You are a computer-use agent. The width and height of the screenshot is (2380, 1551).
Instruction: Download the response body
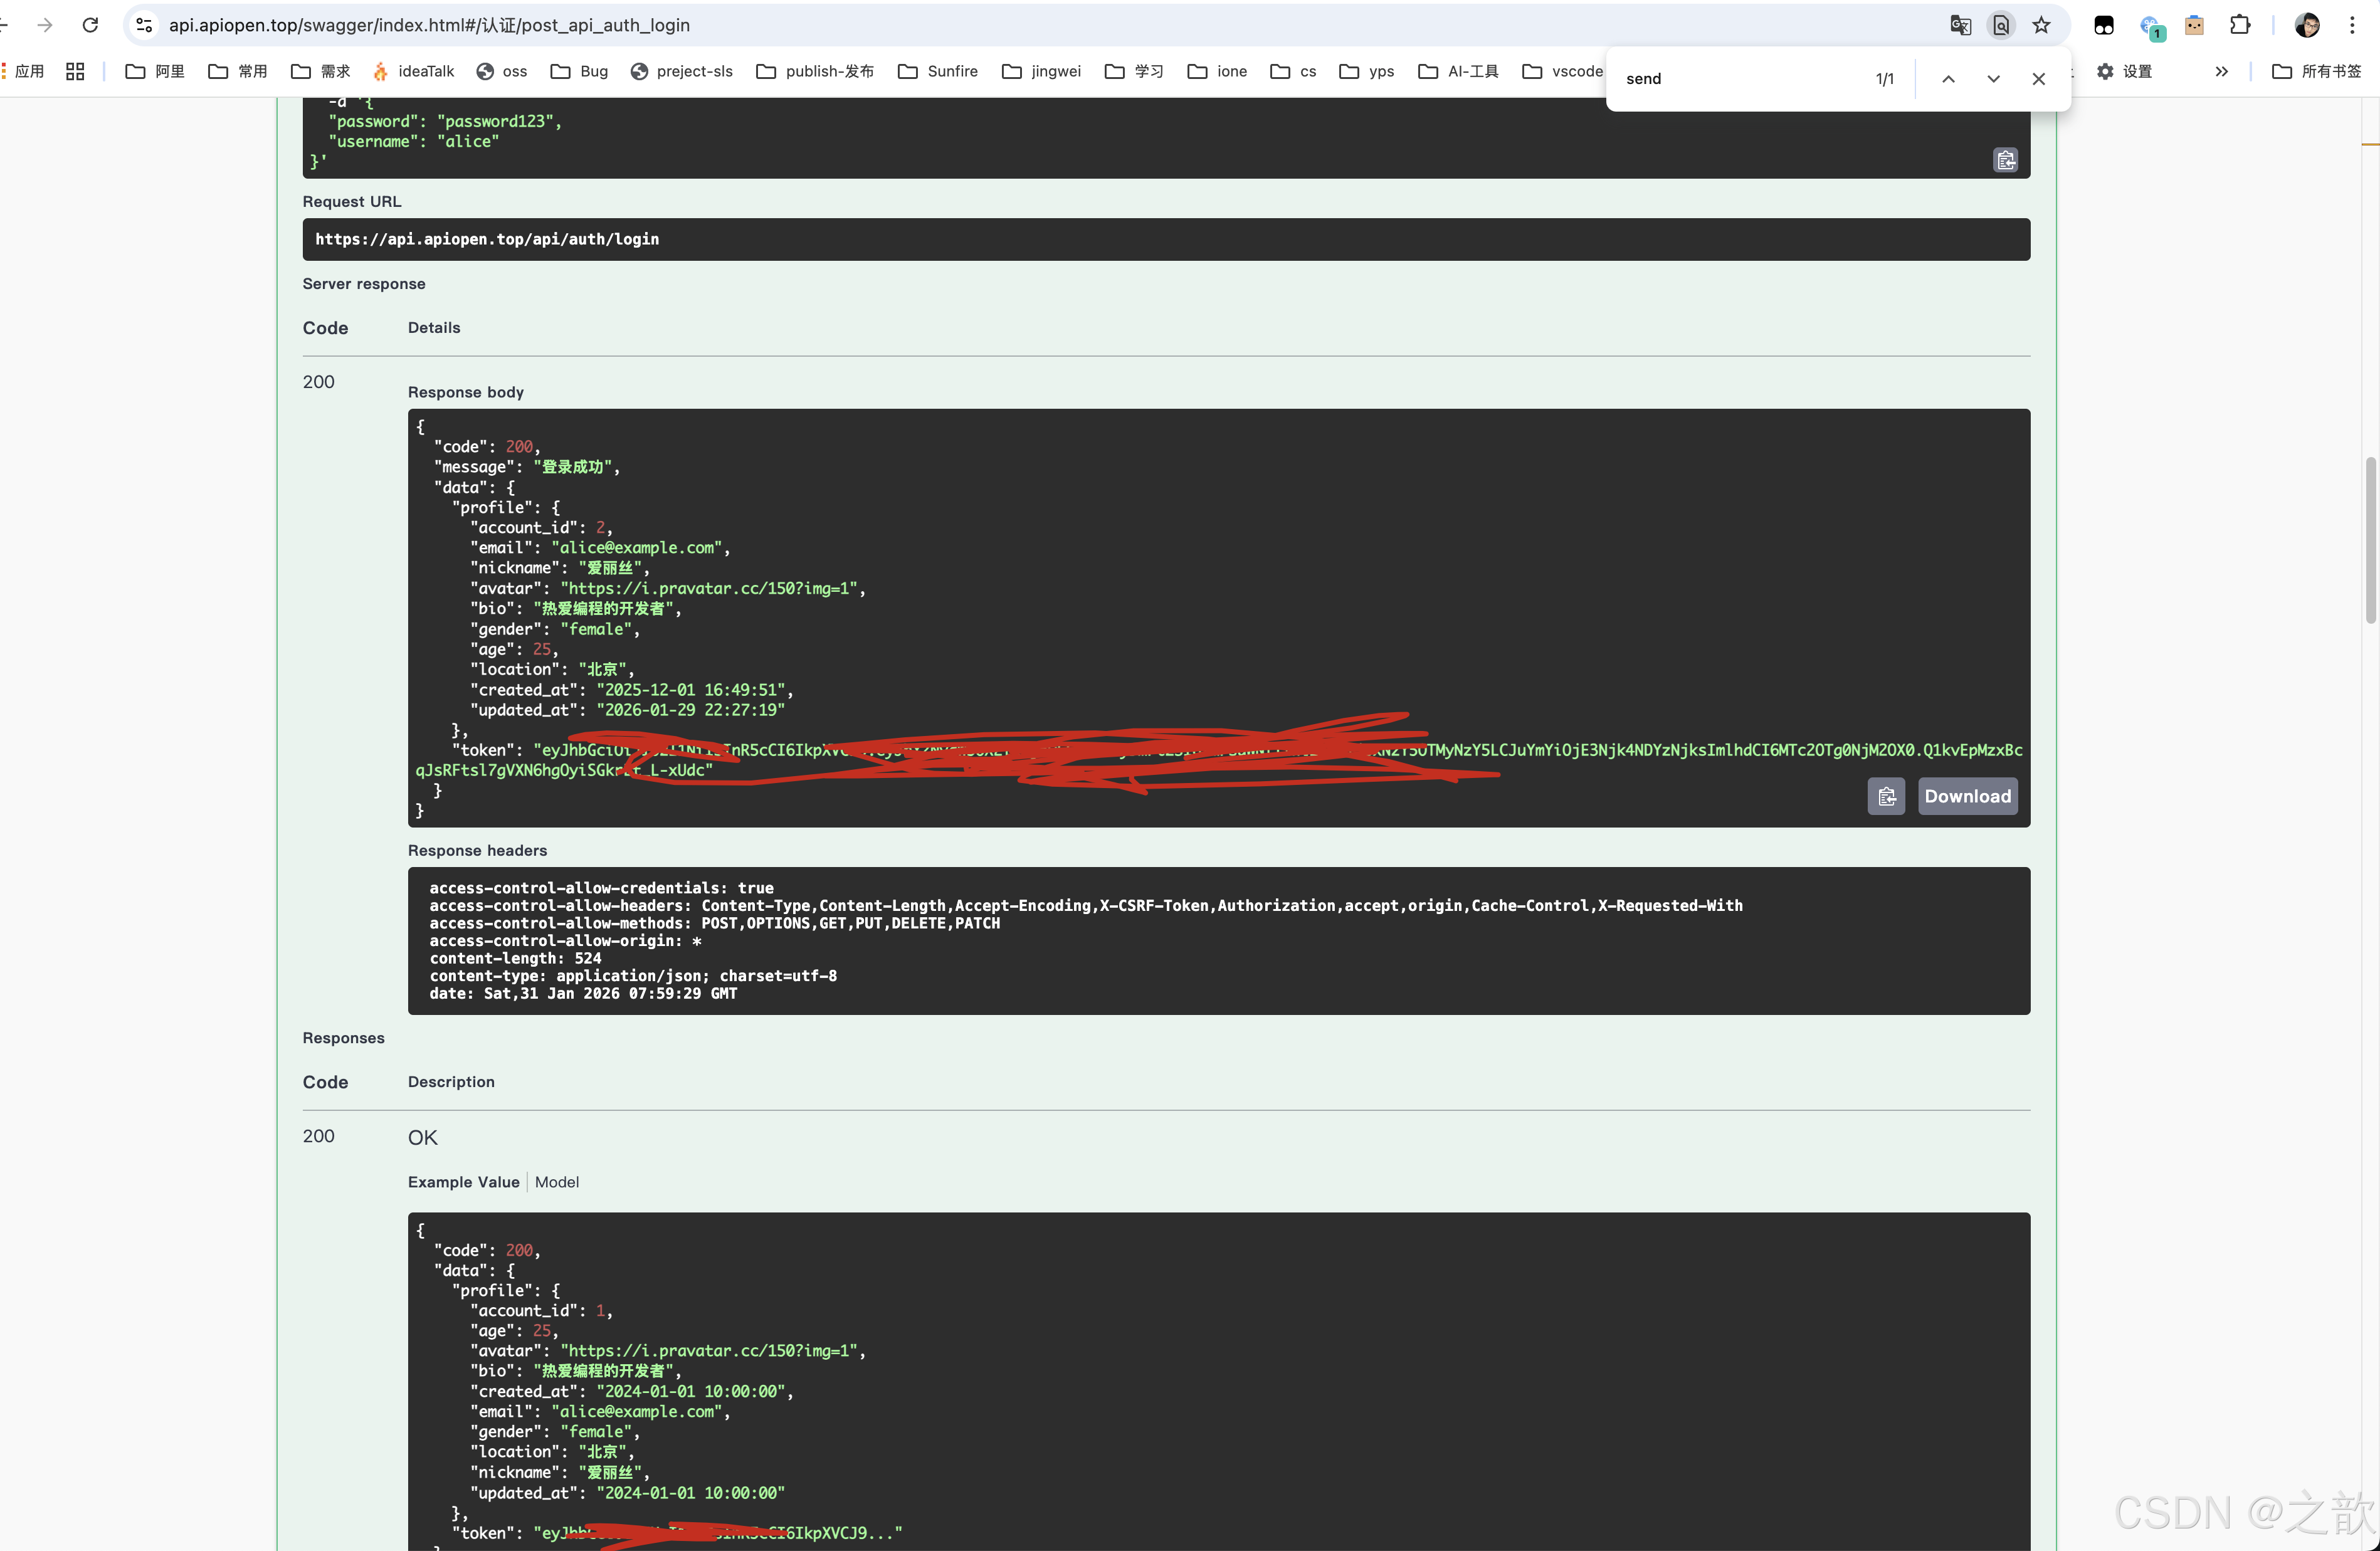point(1966,796)
